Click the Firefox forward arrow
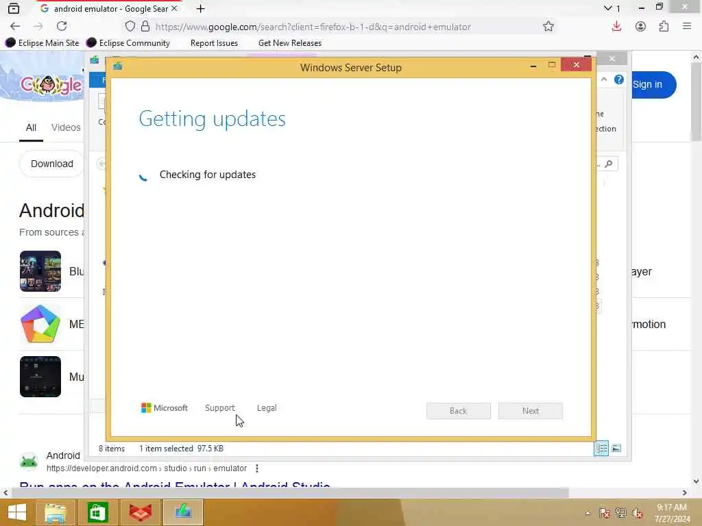The width and height of the screenshot is (702, 526). click(x=38, y=27)
